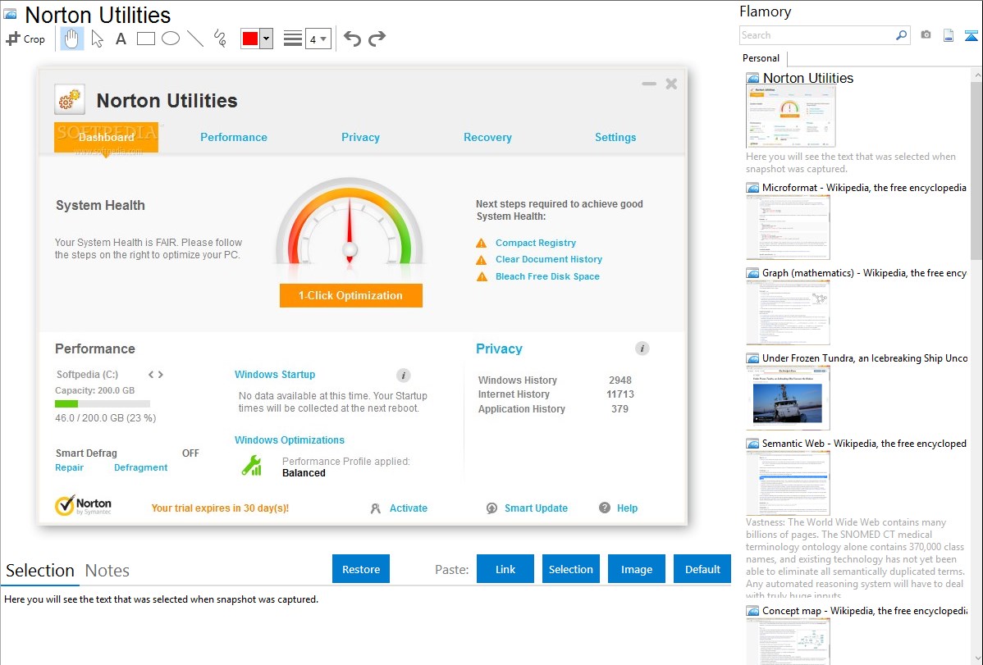
Task: Open the Compact Registry link
Action: pyautogui.click(x=535, y=243)
